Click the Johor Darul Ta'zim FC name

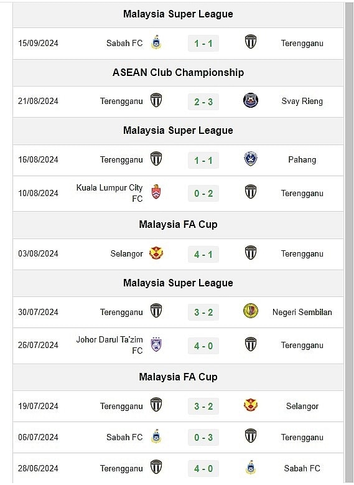[x=109, y=345]
